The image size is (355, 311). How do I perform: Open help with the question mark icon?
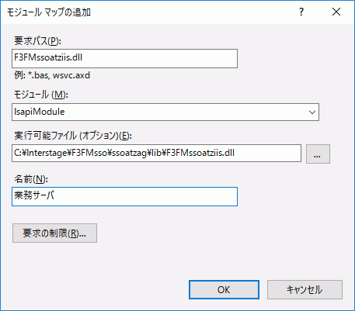point(301,12)
